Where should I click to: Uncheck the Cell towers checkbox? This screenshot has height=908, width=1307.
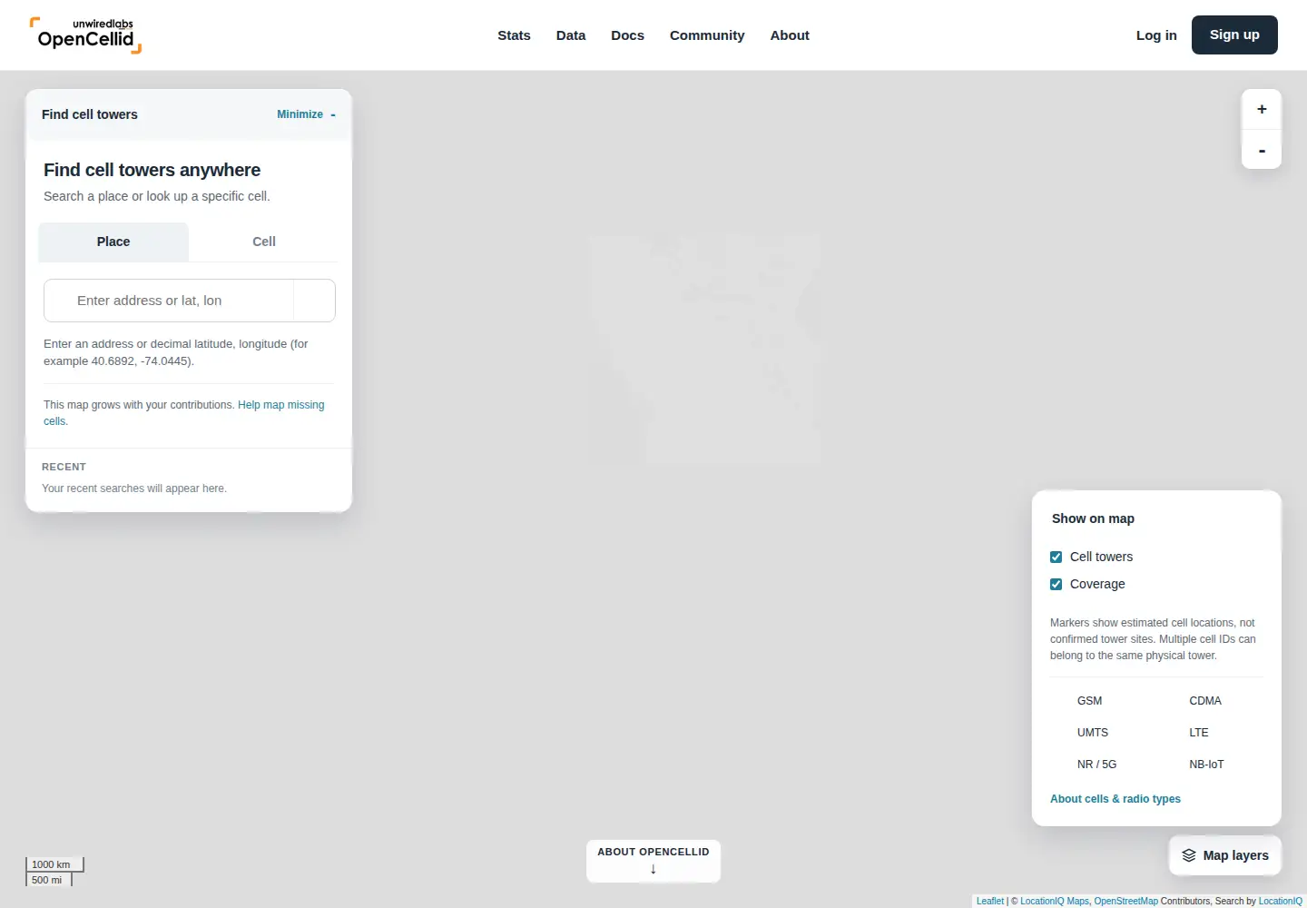click(x=1056, y=557)
